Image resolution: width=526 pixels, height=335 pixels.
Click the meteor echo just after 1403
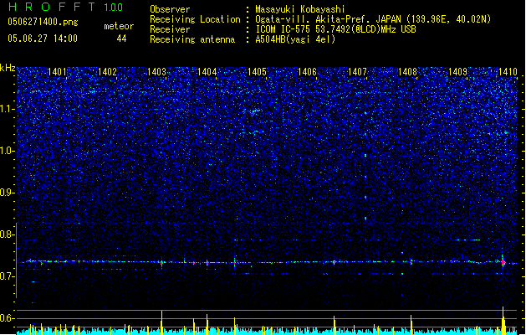coord(161,263)
